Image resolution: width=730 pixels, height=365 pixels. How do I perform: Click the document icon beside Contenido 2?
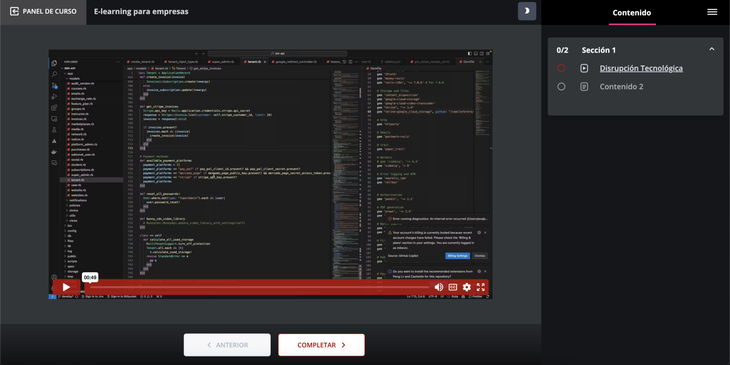coord(584,87)
